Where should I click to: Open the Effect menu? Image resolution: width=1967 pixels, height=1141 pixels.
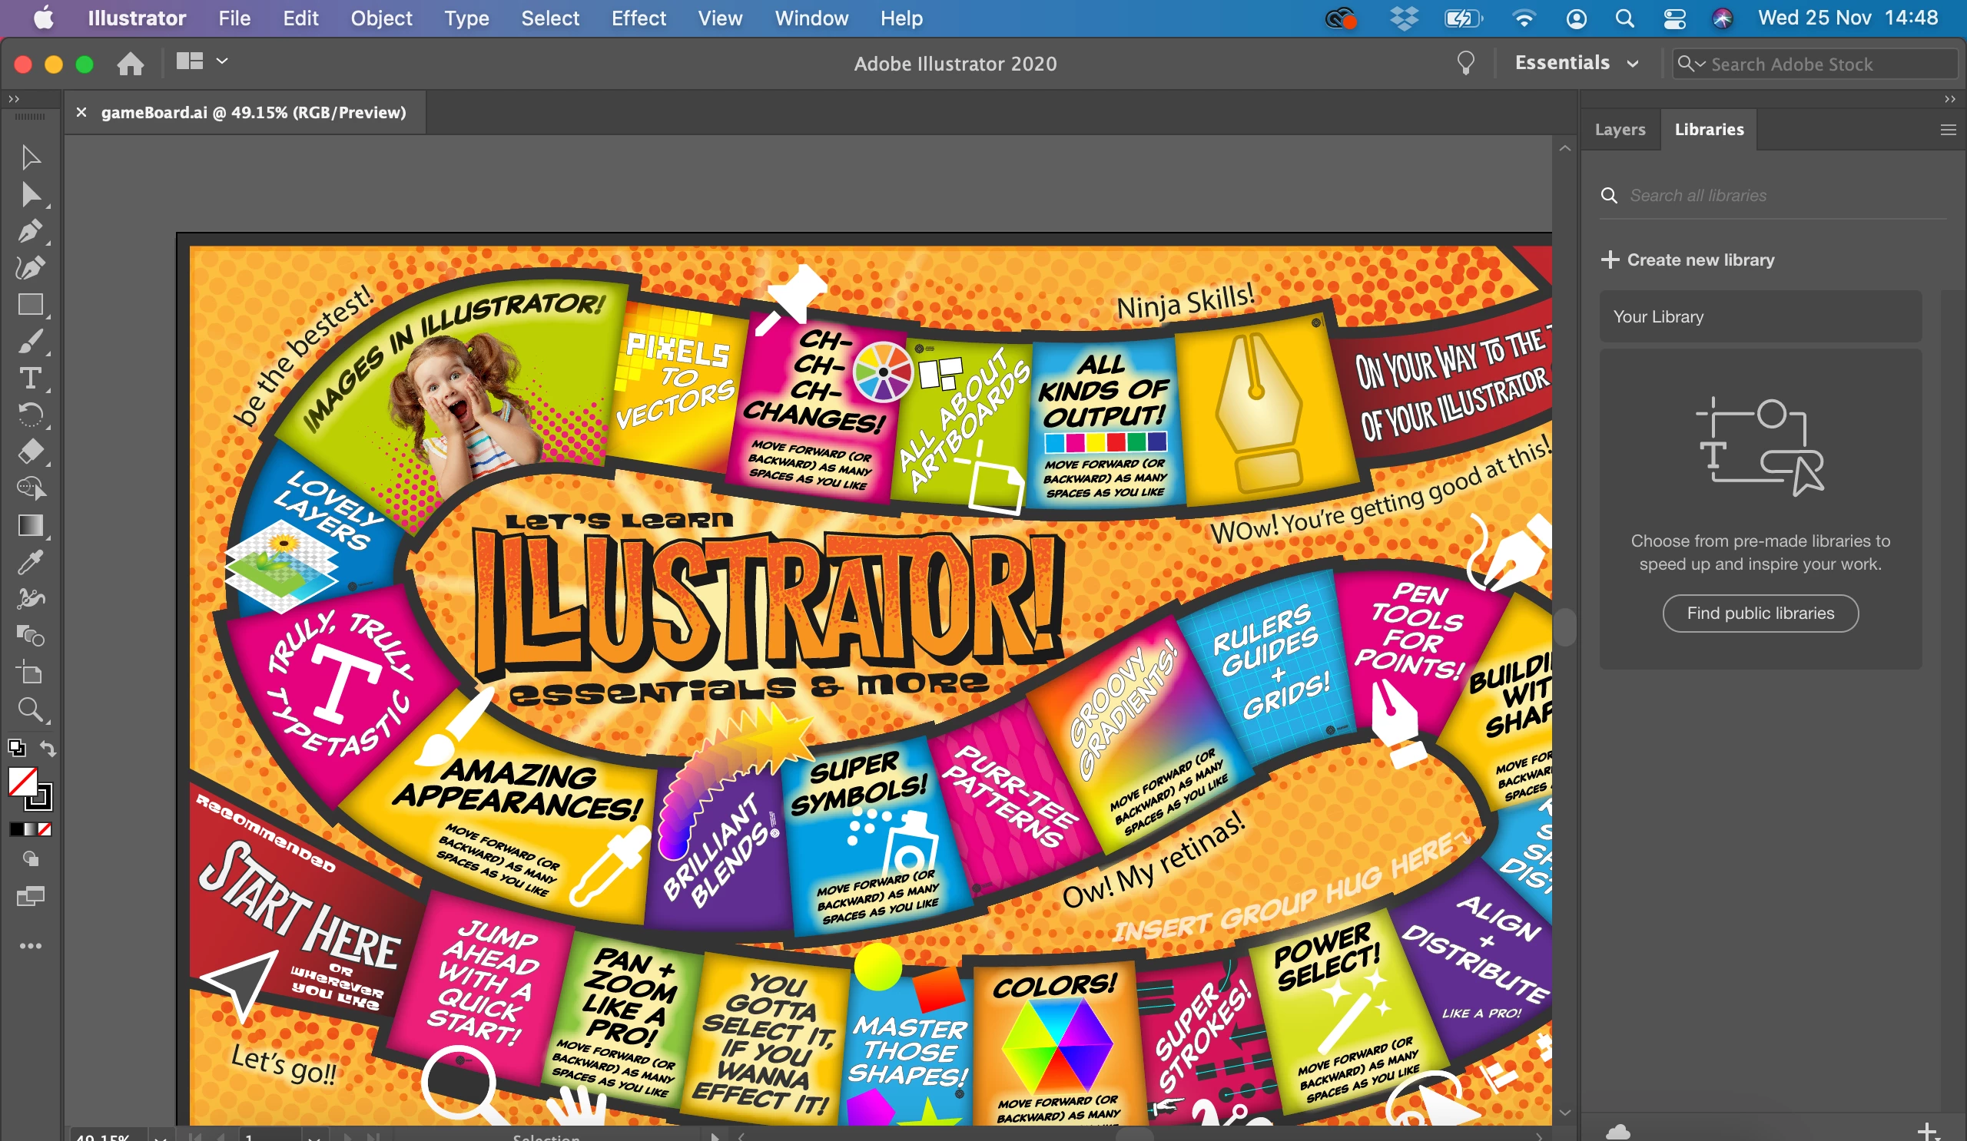638,18
